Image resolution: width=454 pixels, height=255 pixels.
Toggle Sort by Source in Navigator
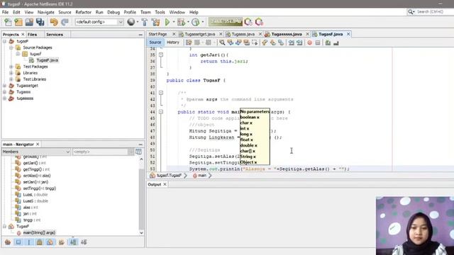(x=84, y=242)
